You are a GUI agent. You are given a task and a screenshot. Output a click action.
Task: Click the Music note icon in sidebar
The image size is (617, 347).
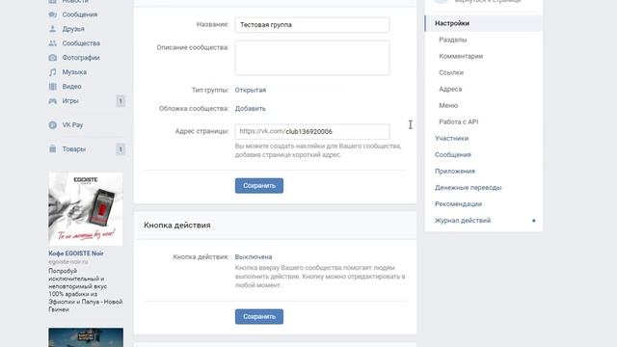tap(53, 72)
